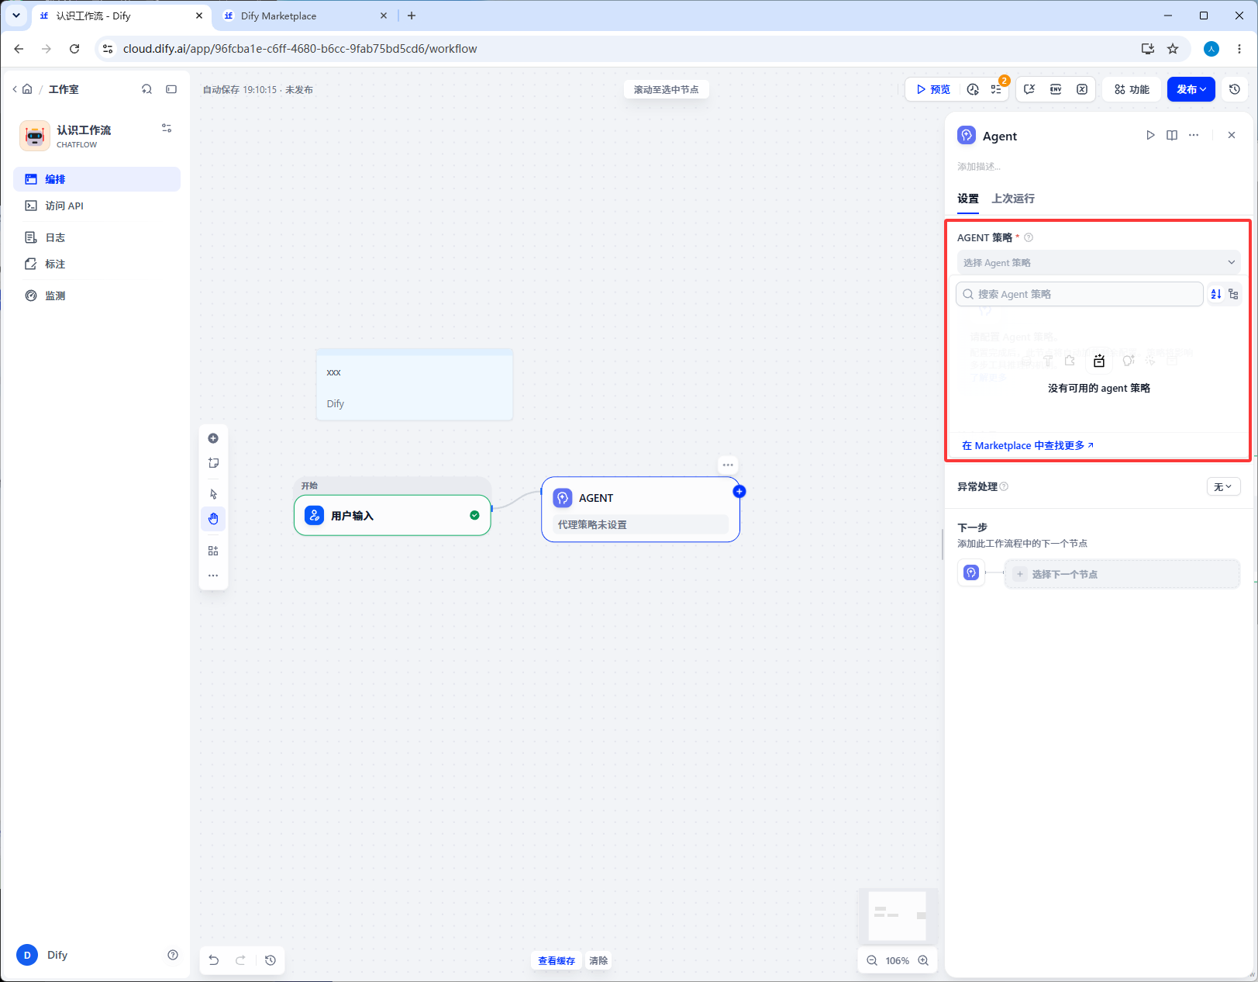
Task: Open 标注 in the sidebar
Action: (x=97, y=264)
